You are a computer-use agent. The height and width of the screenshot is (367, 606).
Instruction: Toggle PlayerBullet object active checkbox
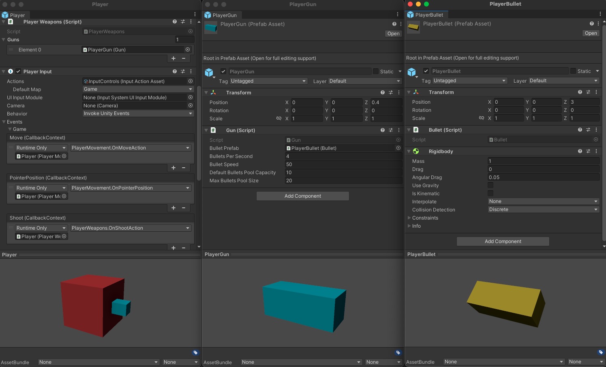pyautogui.click(x=426, y=71)
